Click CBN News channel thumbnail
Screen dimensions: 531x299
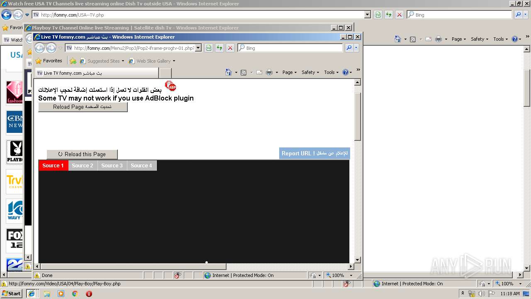coord(15,122)
